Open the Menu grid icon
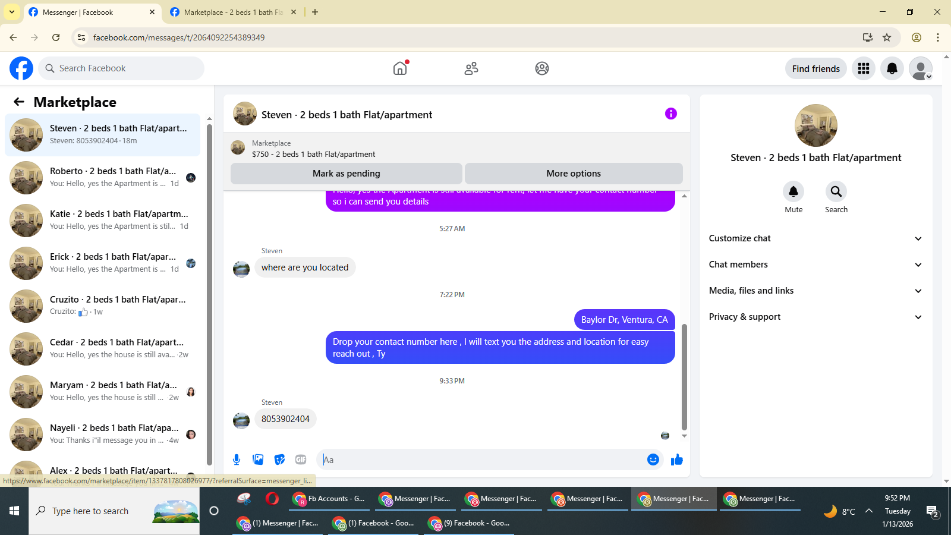The width and height of the screenshot is (951, 535). 864,68
